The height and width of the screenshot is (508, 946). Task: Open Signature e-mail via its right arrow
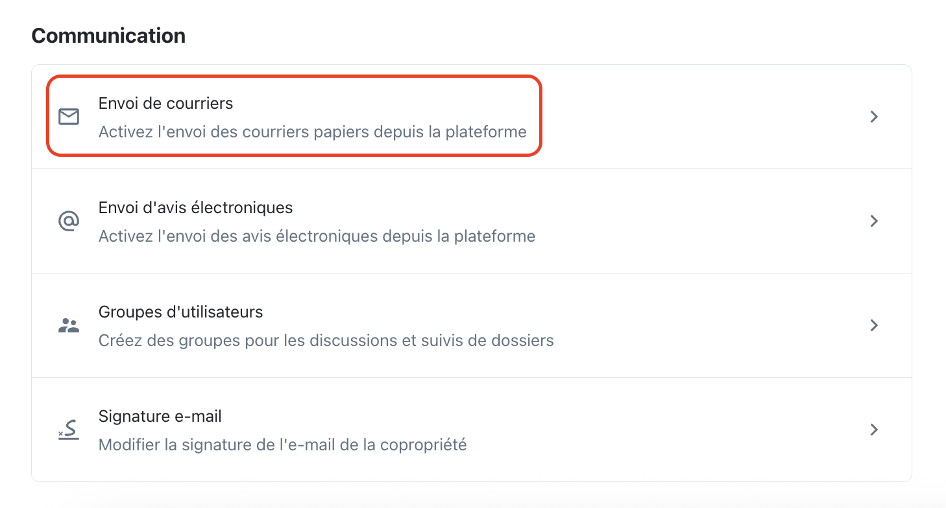tap(874, 430)
